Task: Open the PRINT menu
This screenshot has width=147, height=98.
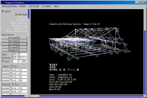Action: (23, 6)
